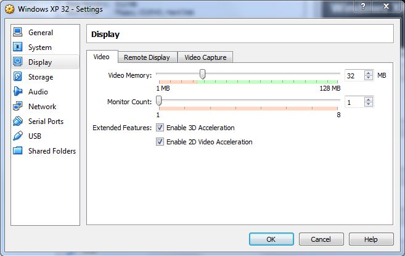Open the Shared Folders icon
The image size is (405, 256).
17,151
